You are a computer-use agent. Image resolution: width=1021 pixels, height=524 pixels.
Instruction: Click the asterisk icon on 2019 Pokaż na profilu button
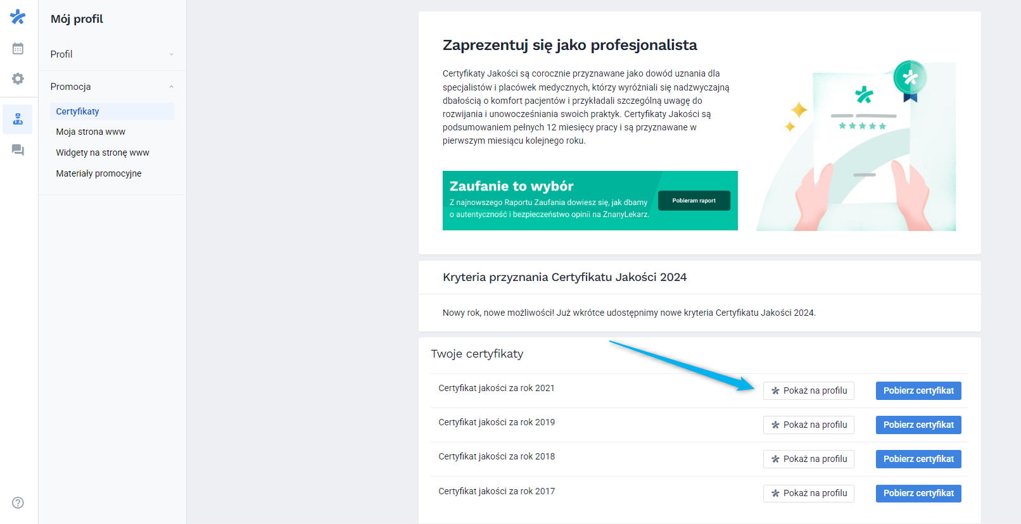tap(775, 425)
